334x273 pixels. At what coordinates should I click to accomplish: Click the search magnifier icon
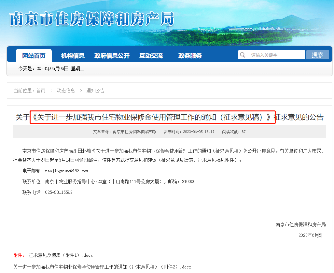(243, 55)
